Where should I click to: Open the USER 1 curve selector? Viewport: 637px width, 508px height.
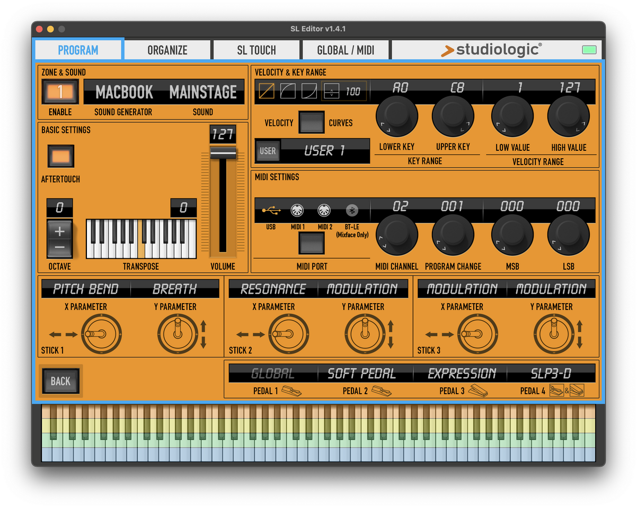[325, 151]
